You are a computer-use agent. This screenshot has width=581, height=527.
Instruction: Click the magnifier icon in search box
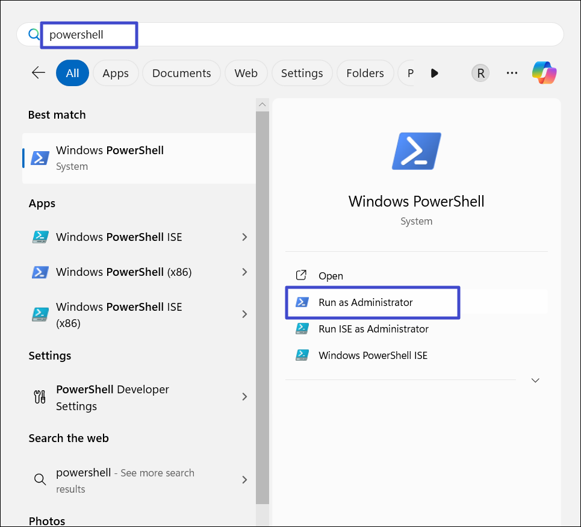[x=34, y=35]
